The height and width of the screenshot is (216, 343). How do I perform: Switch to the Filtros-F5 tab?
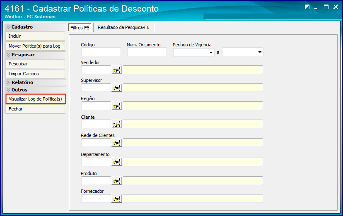click(80, 28)
